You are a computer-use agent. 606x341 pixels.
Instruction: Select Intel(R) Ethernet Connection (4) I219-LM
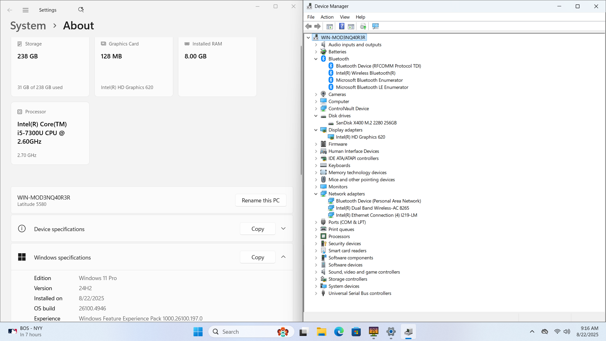pyautogui.click(x=377, y=215)
